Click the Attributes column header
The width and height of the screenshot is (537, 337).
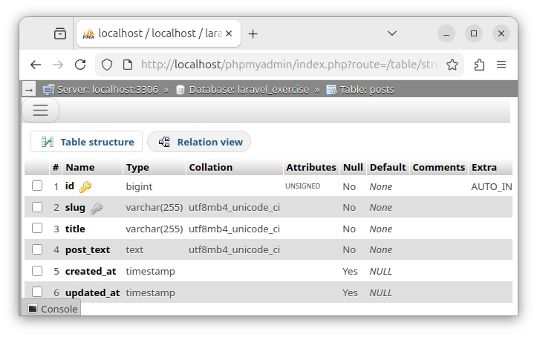coord(311,167)
